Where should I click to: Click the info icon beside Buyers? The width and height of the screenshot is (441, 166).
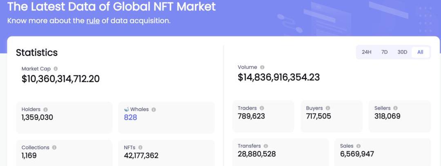point(328,108)
